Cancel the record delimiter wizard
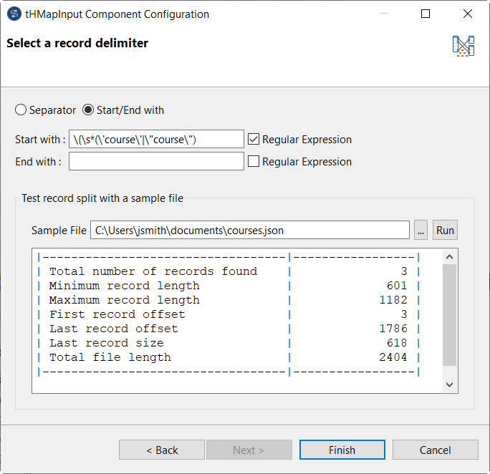 pyautogui.click(x=435, y=450)
